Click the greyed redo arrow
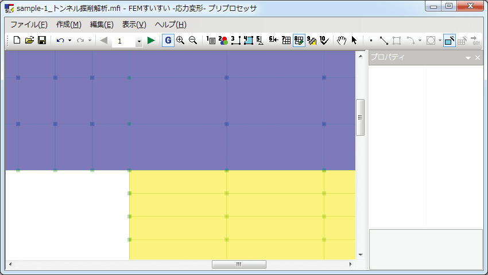The width and height of the screenshot is (488, 275). tap(80, 41)
